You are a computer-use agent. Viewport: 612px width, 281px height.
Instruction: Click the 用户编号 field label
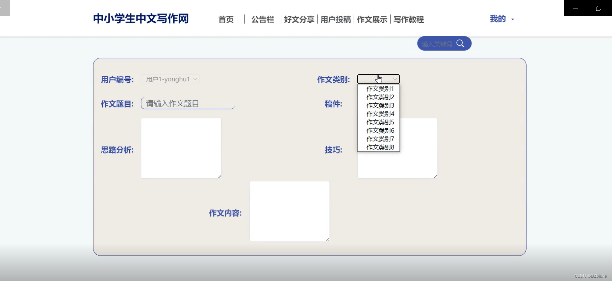click(117, 80)
